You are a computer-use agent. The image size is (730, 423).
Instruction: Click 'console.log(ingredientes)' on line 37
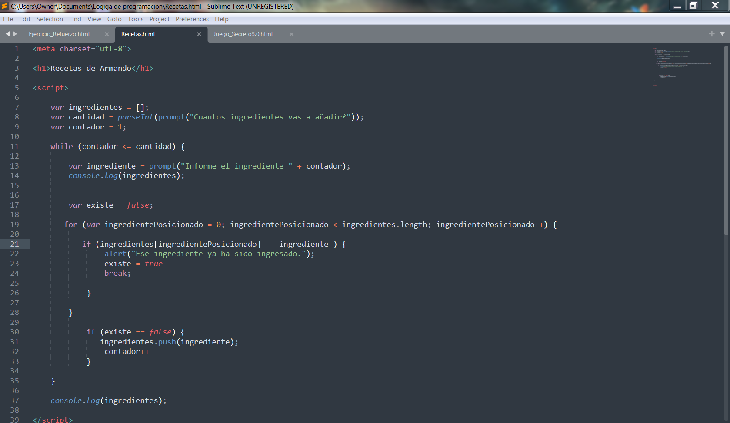106,400
